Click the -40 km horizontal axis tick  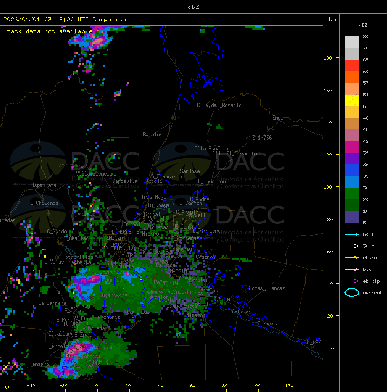(31, 386)
